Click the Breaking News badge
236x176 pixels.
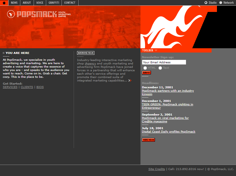tap(86, 53)
